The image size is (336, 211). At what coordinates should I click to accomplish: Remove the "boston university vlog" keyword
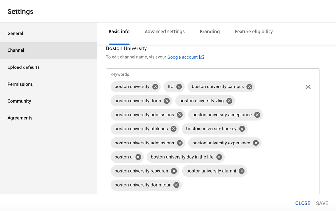coord(229,101)
